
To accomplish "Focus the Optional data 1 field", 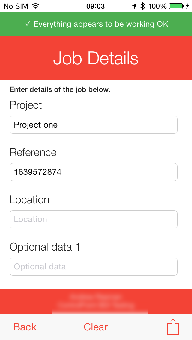I will 94,267.
